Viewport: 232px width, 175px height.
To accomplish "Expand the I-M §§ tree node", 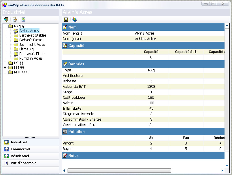I will coord(5,68).
